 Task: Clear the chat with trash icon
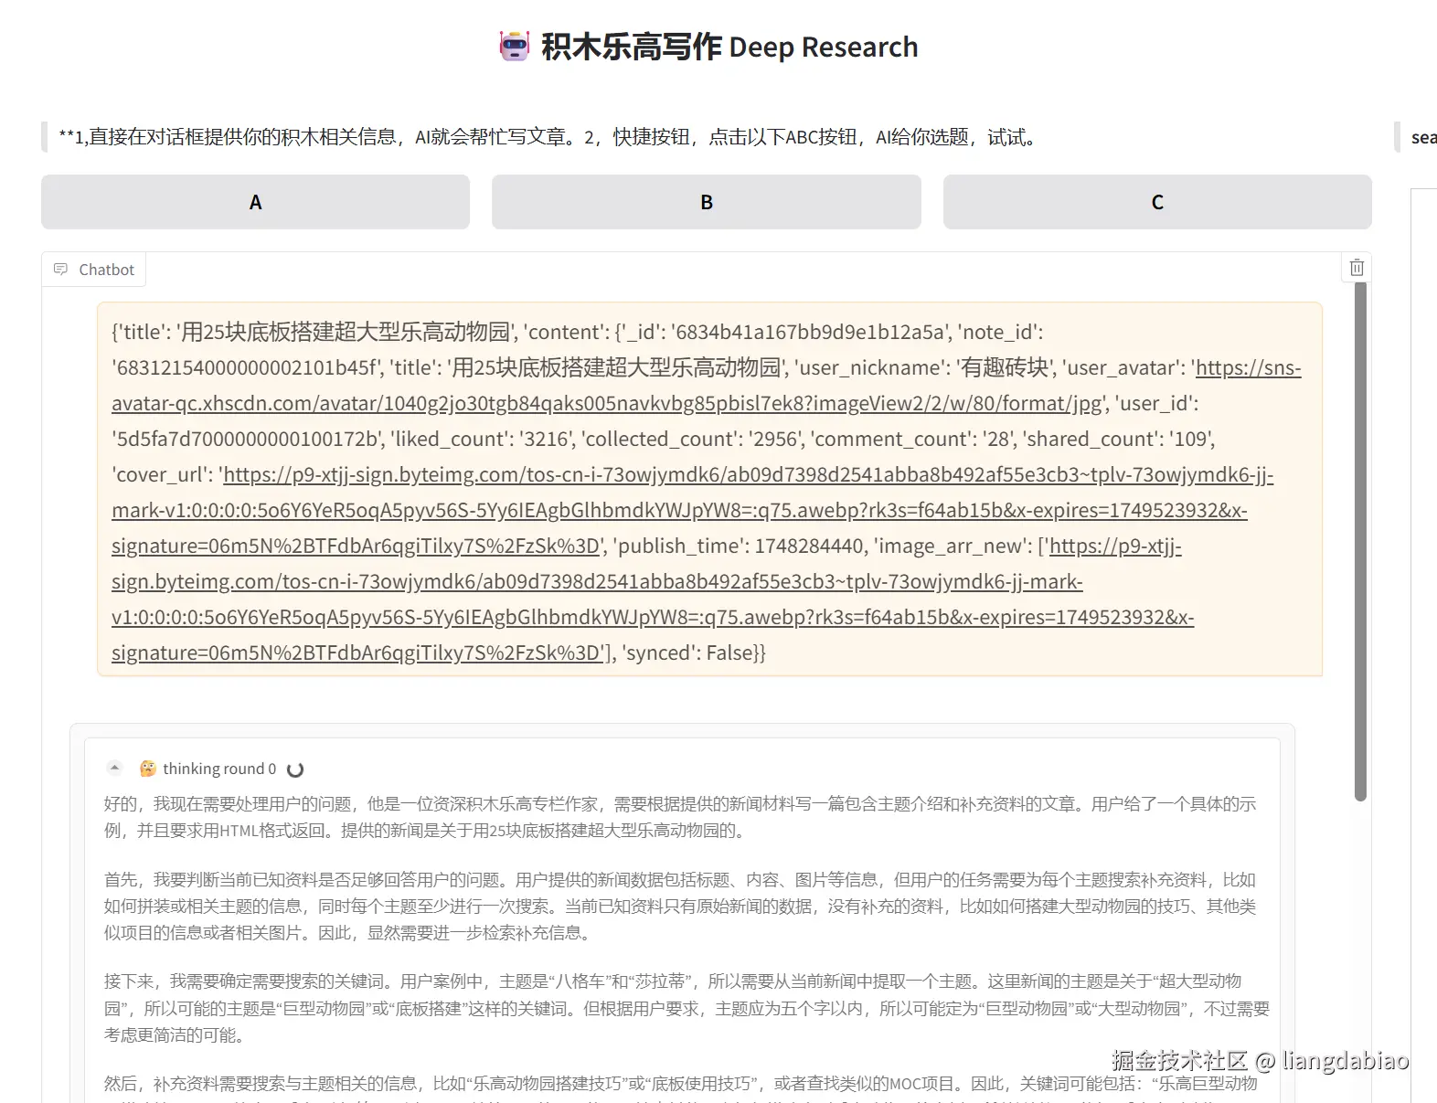1357,268
